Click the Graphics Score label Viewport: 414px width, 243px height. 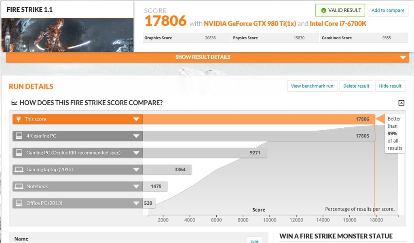pos(158,38)
